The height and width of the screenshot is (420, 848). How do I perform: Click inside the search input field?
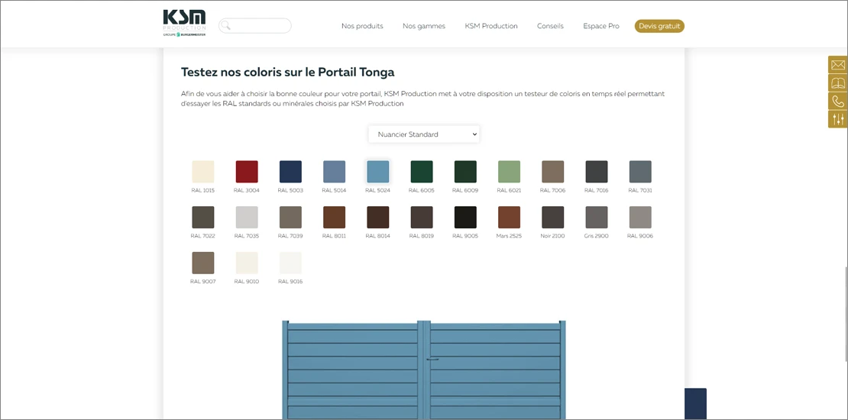click(x=261, y=26)
